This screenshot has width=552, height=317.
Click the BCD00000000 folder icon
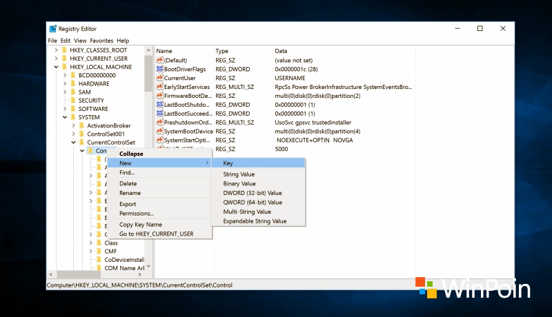point(73,75)
